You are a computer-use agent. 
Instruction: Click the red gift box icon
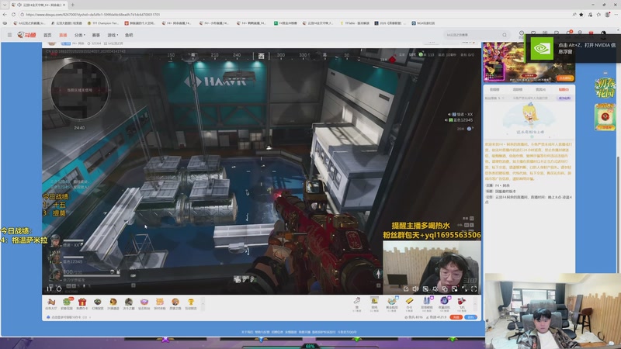coord(82,303)
